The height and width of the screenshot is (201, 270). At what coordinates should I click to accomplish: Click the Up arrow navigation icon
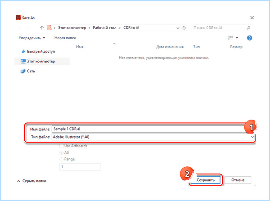(x=42, y=28)
